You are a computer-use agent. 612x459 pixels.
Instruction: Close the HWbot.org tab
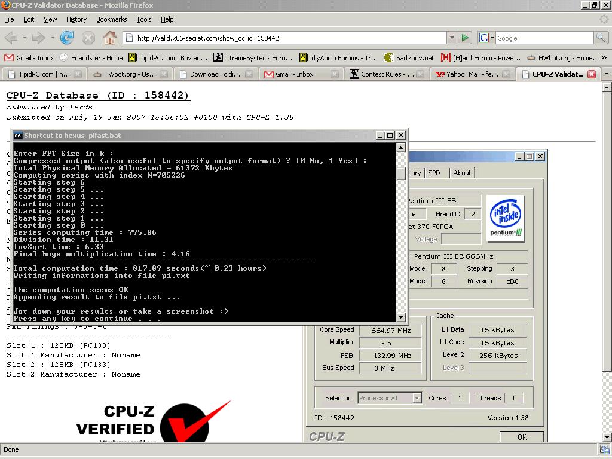(164, 74)
